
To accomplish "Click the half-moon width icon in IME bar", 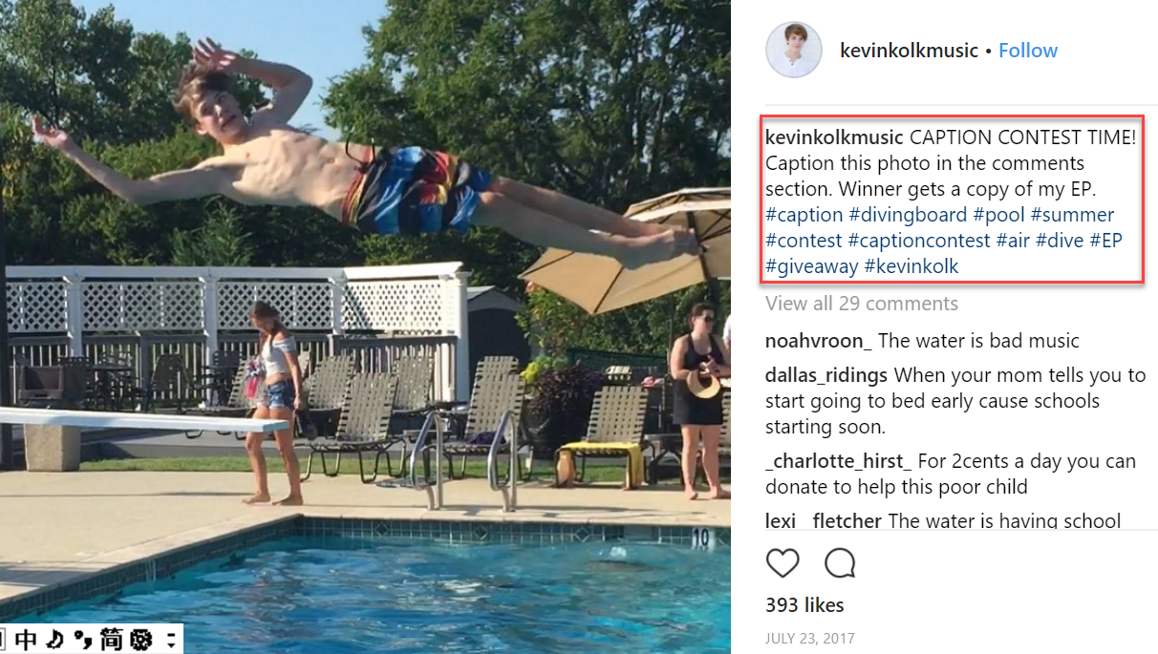I will click(x=55, y=640).
